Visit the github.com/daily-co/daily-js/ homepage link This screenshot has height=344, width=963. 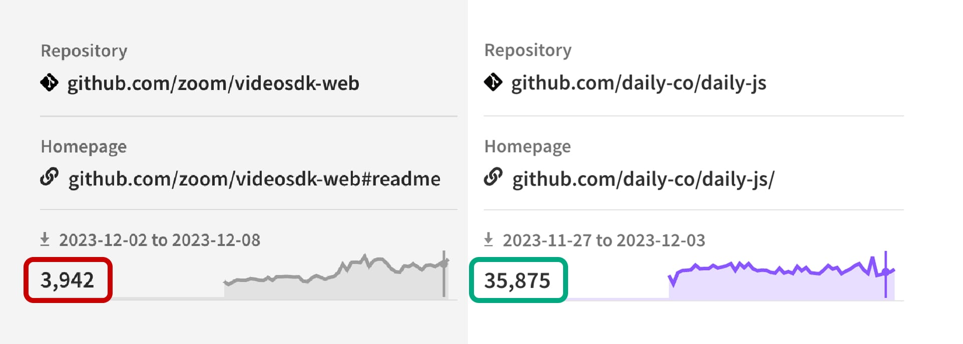click(x=643, y=179)
